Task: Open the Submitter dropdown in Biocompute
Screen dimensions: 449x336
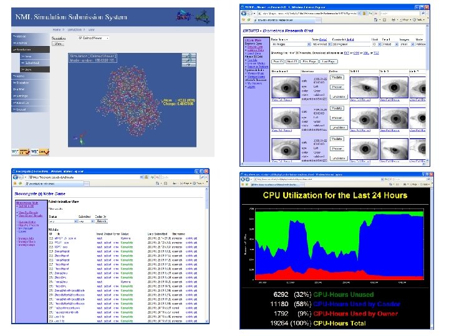Action: [x=86, y=222]
